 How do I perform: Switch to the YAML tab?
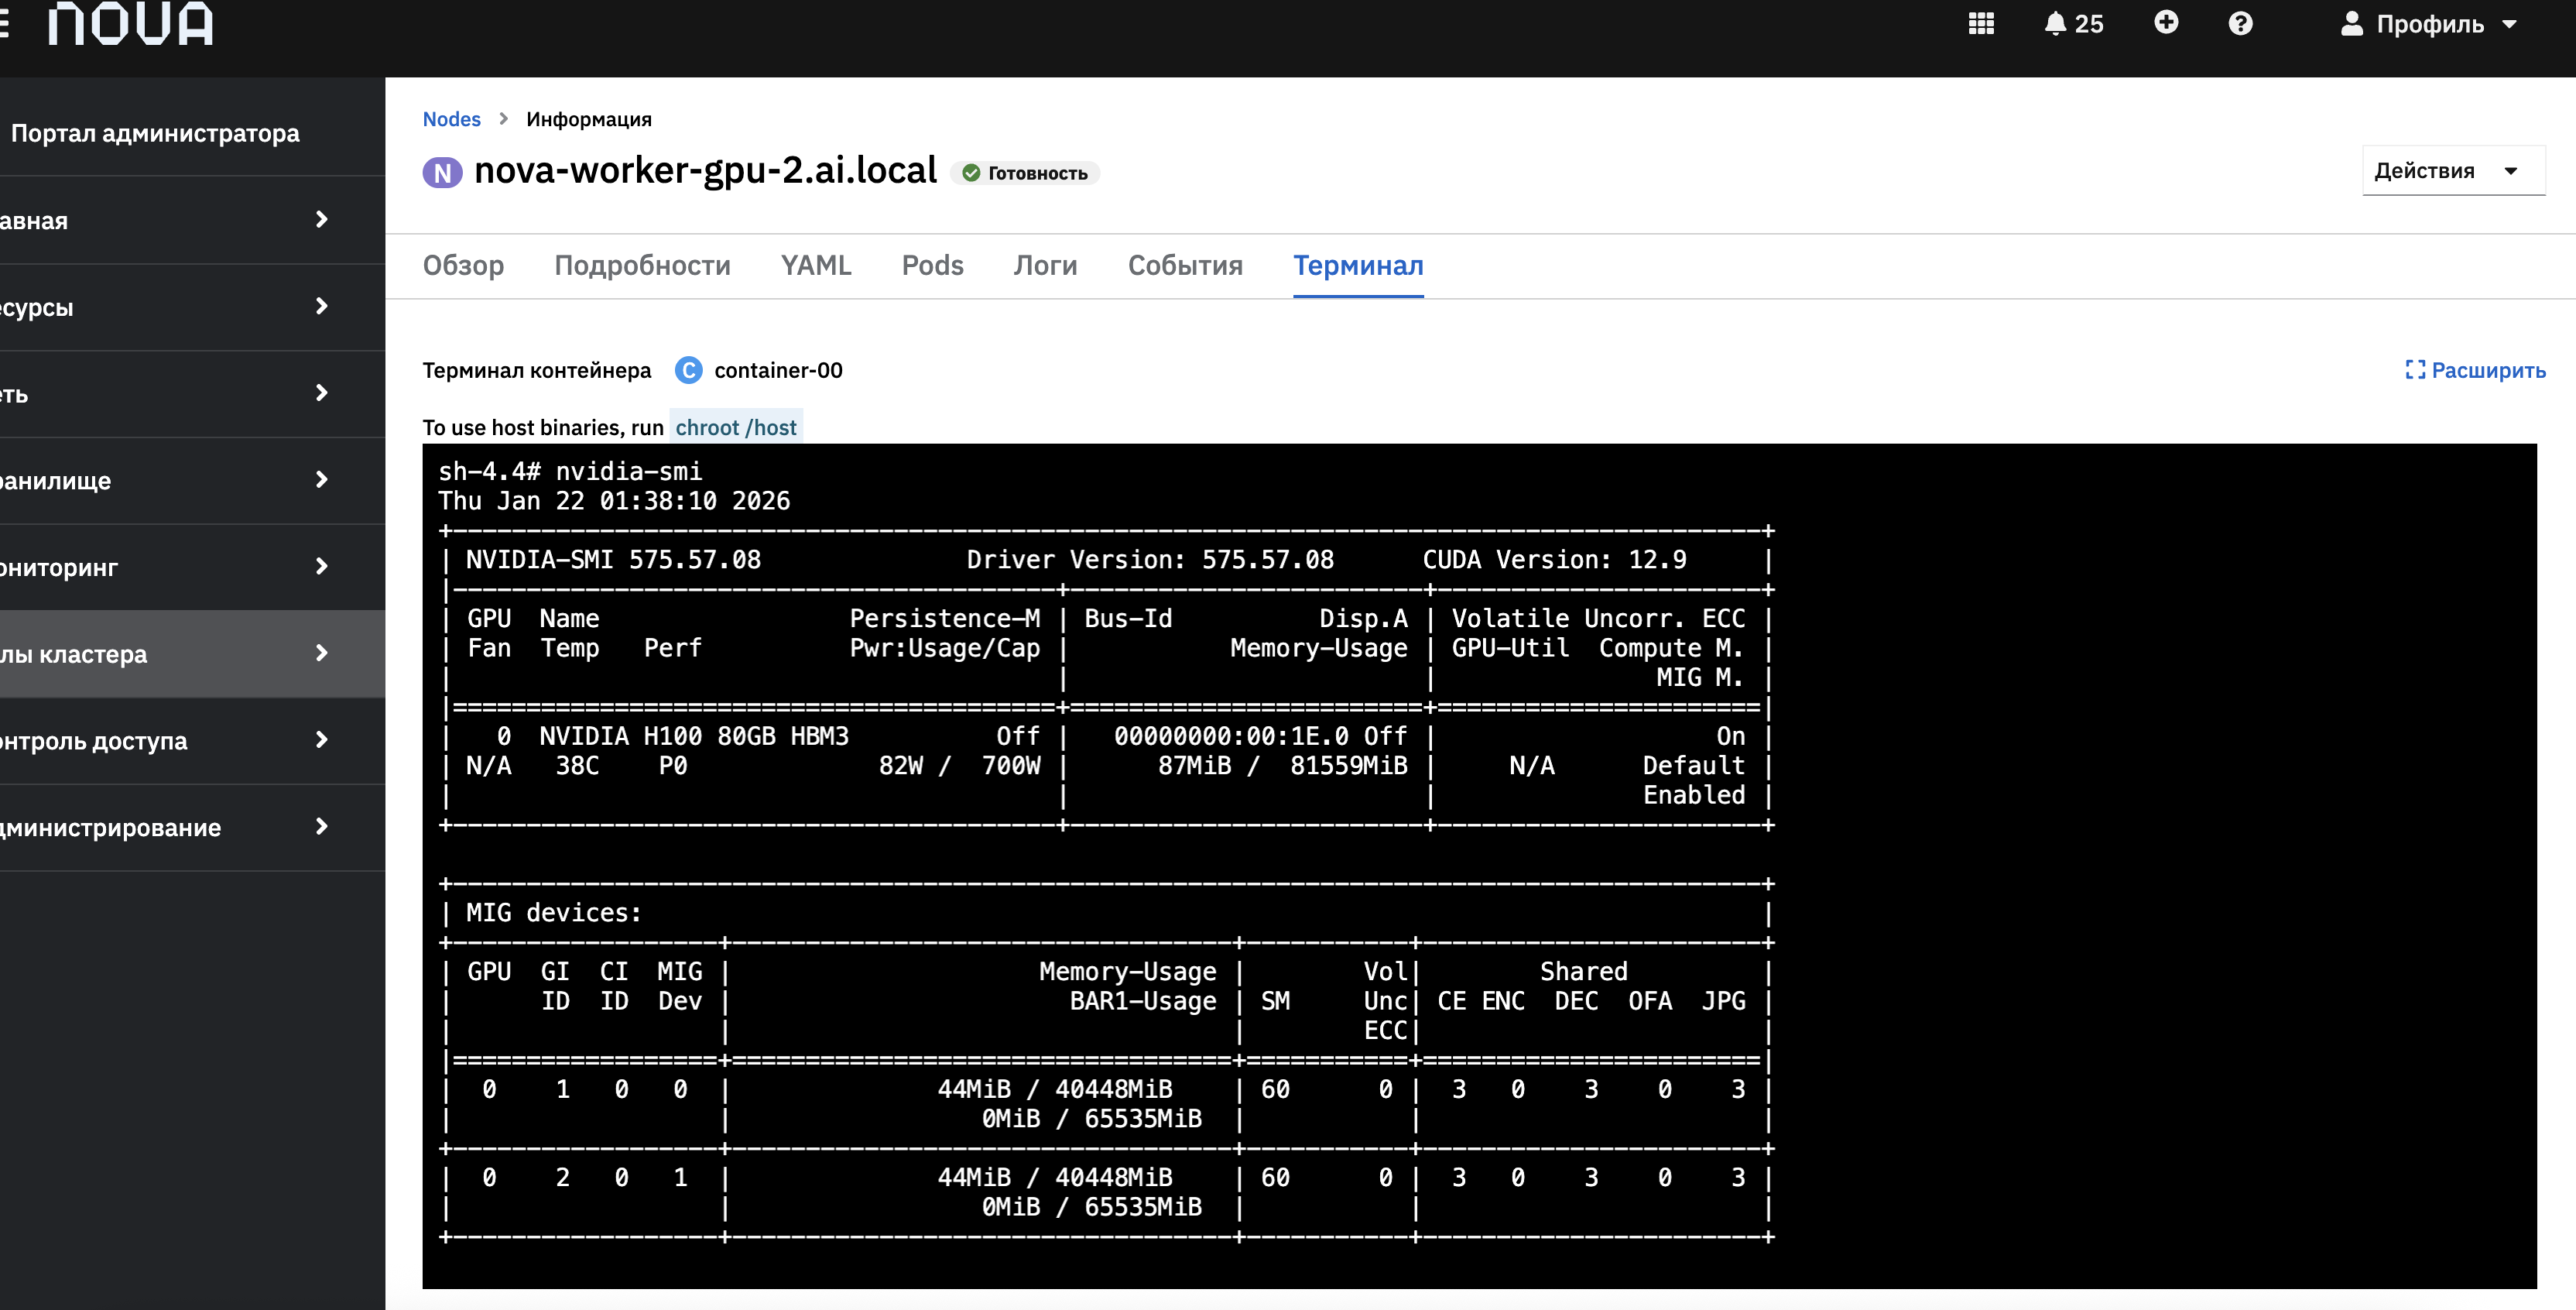click(816, 265)
